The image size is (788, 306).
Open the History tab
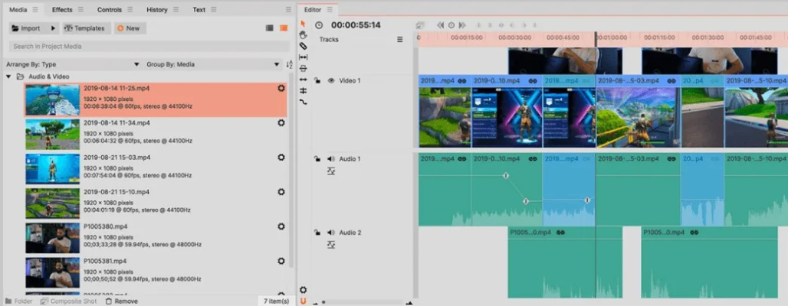pos(156,10)
